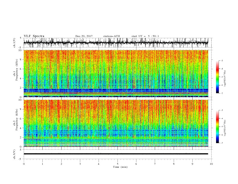Click the ch.2 Frequency (kHz) axis label

(16, 120)
